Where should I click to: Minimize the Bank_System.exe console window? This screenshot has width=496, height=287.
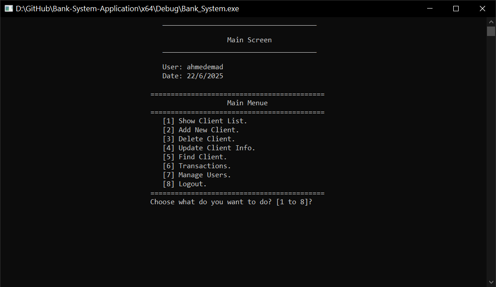click(430, 9)
